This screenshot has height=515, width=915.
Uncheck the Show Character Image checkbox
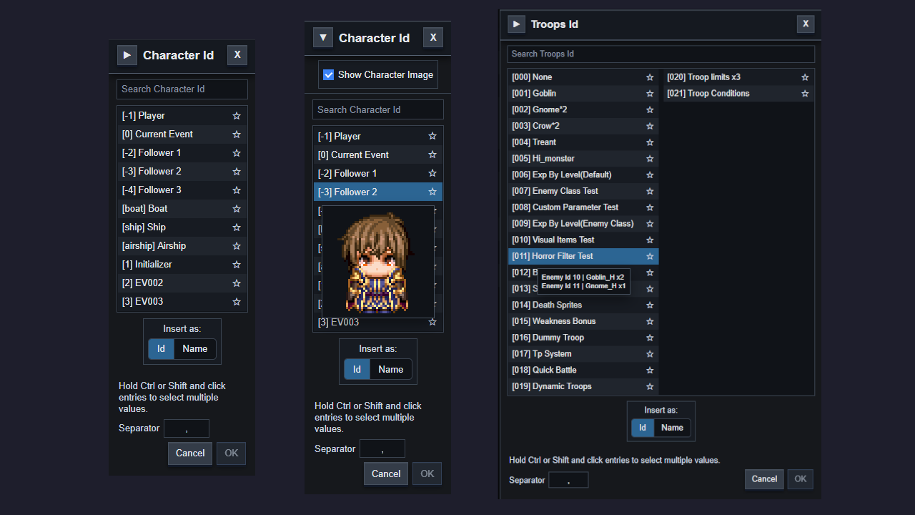[329, 74]
